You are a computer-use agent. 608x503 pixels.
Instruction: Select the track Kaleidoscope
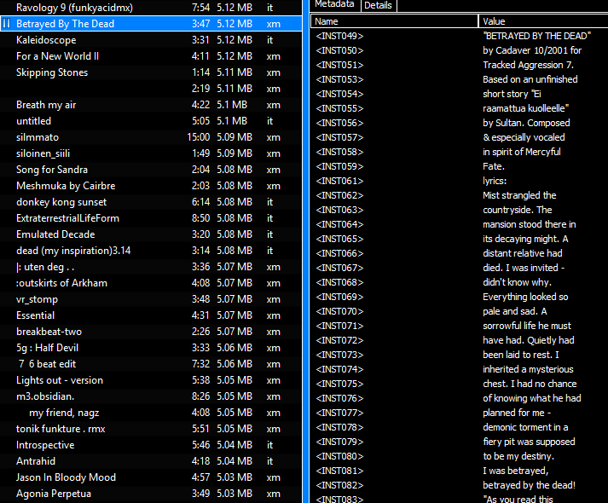(46, 40)
